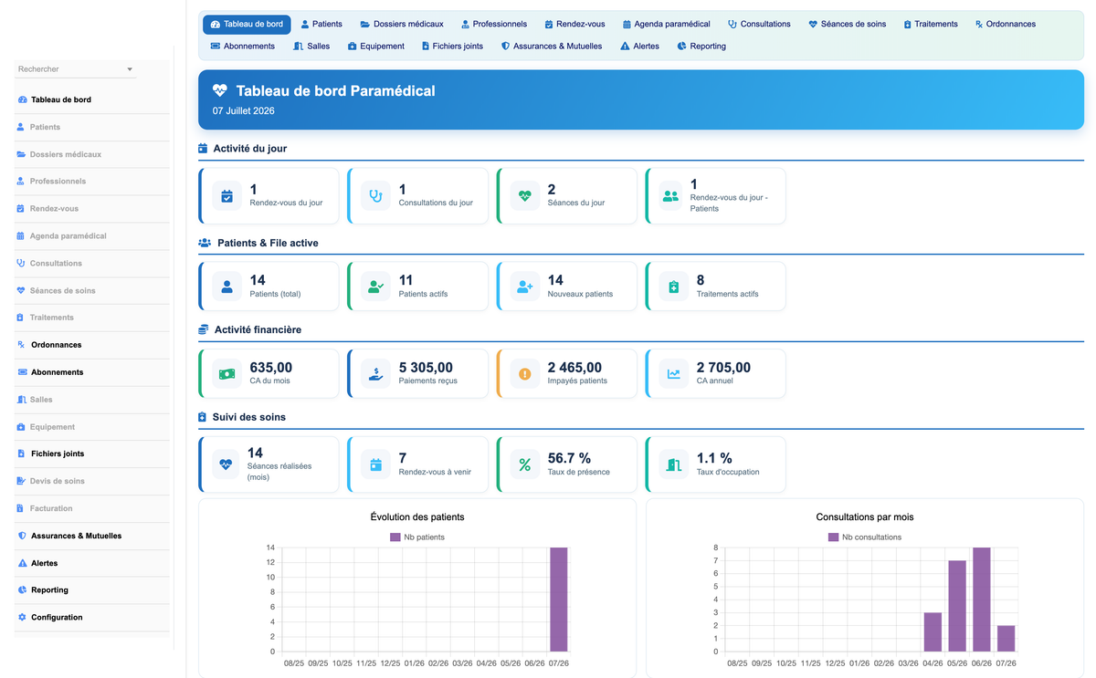Open Equipement in the sidebar
1096x678 pixels.
(x=92, y=427)
